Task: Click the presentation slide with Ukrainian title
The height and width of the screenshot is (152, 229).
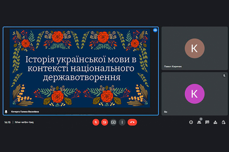Action: pos(80,68)
